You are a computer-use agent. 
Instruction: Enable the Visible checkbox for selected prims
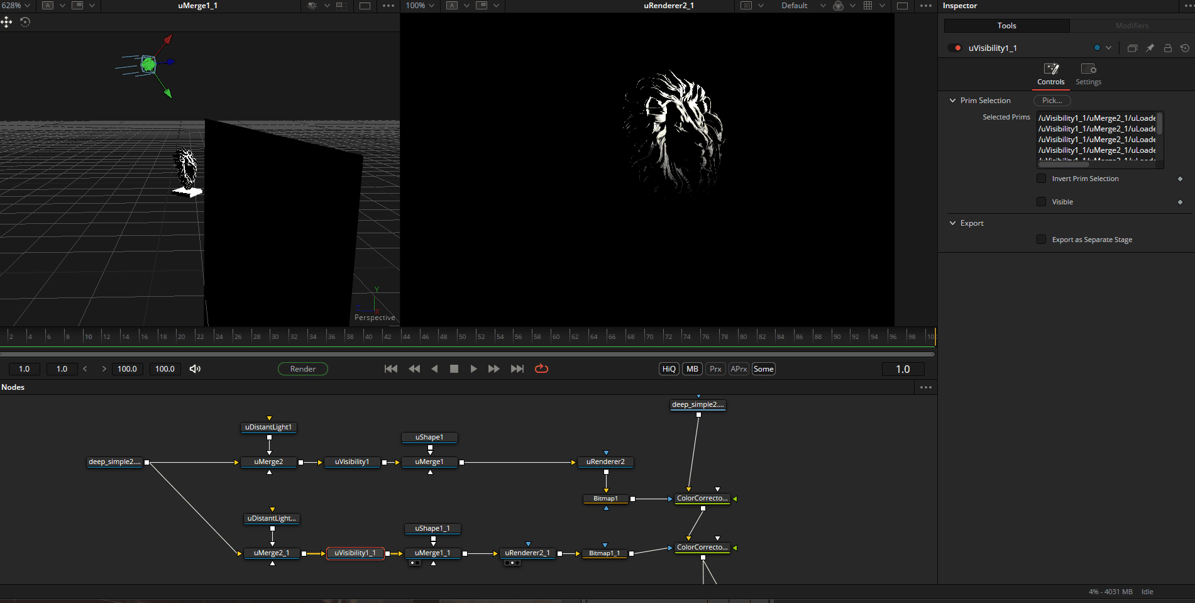(x=1041, y=202)
